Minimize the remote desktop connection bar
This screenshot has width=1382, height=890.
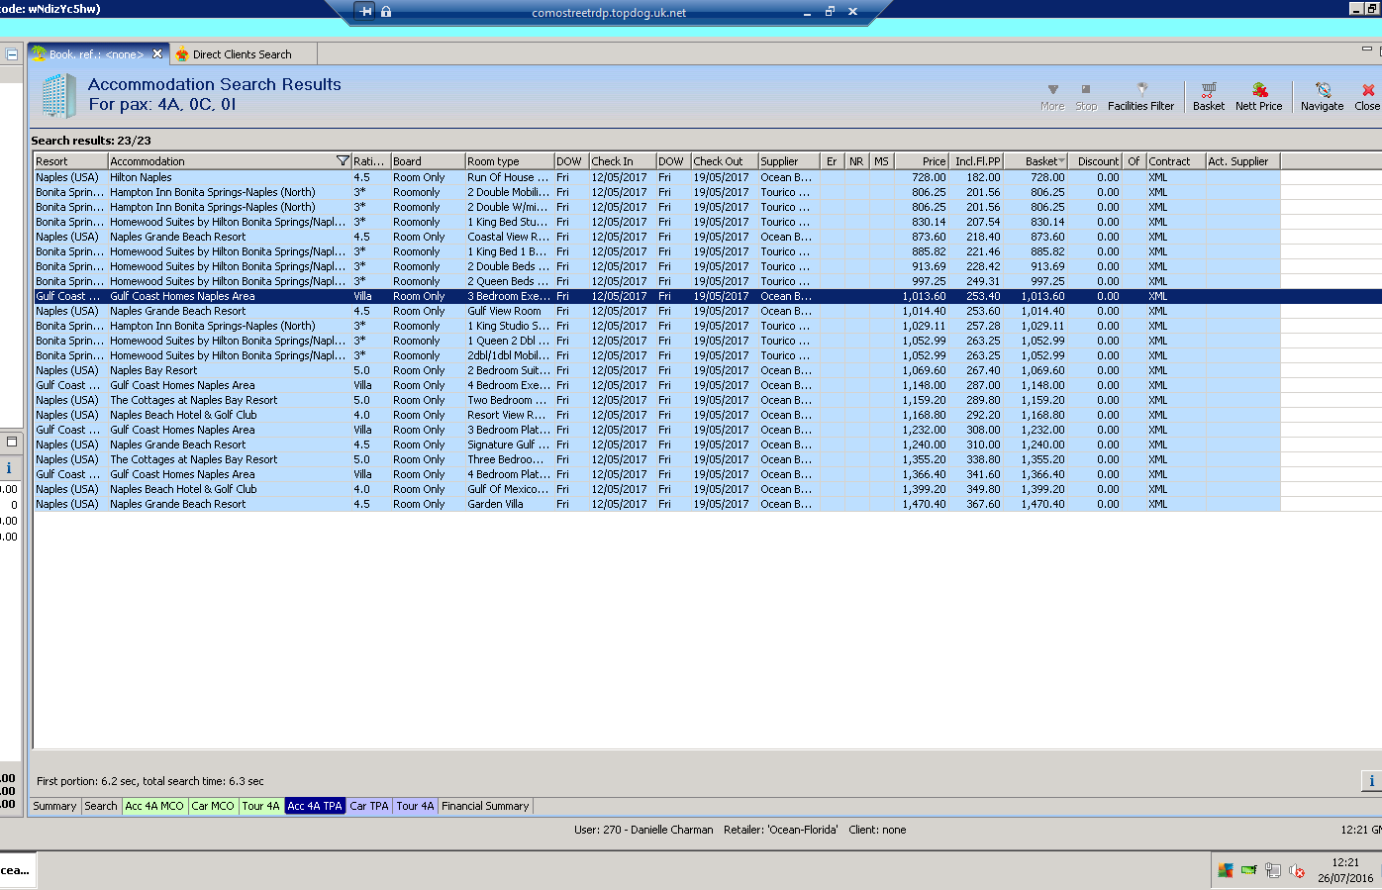point(807,12)
